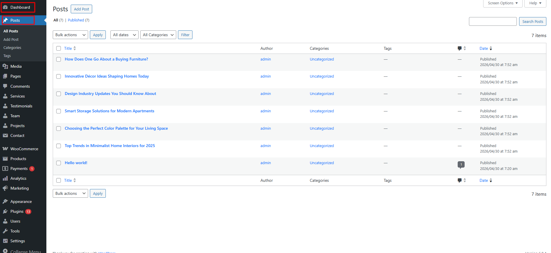The width and height of the screenshot is (551, 253).
Task: Sort posts by Date in bottom footer
Action: coord(486,180)
